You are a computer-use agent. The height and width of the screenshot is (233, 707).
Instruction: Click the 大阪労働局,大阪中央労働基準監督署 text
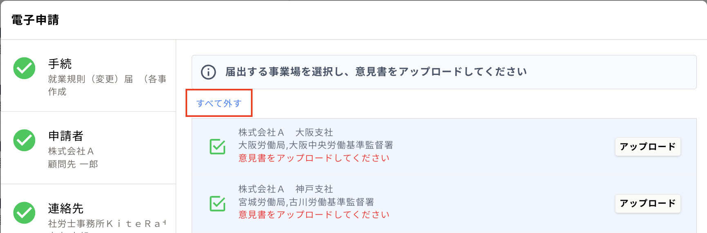pos(315,145)
